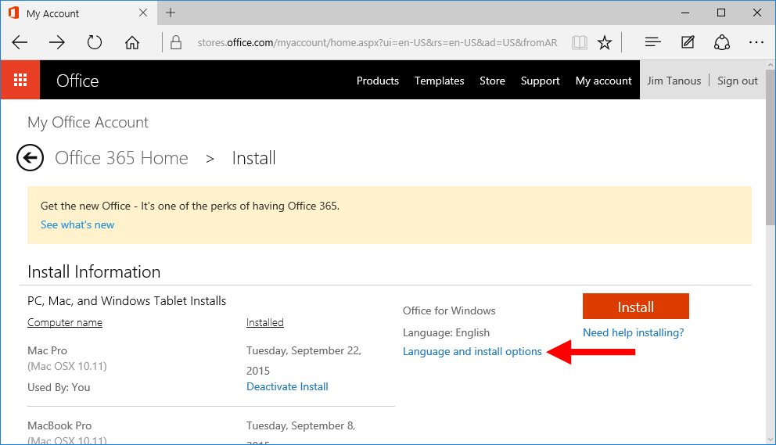This screenshot has width=776, height=445.
Task: Click the Office brand text in header
Action: pos(77,81)
